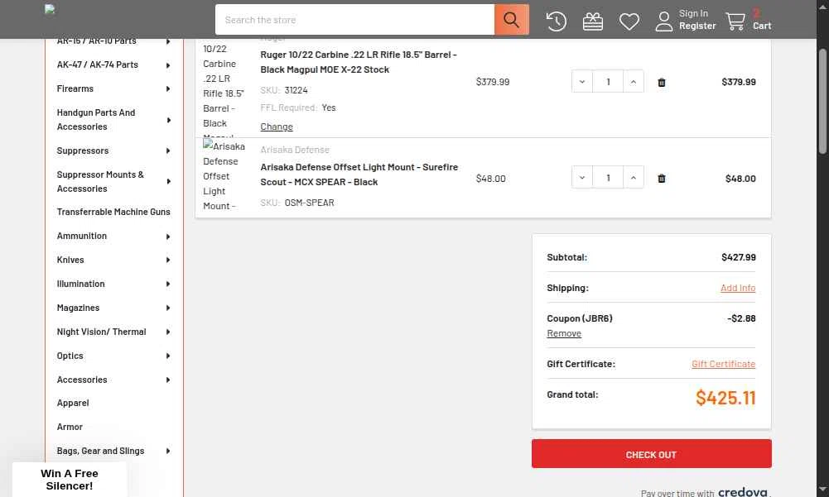Viewport: 829px width, 497px height.
Task: Open Optics category
Action: (x=70, y=356)
